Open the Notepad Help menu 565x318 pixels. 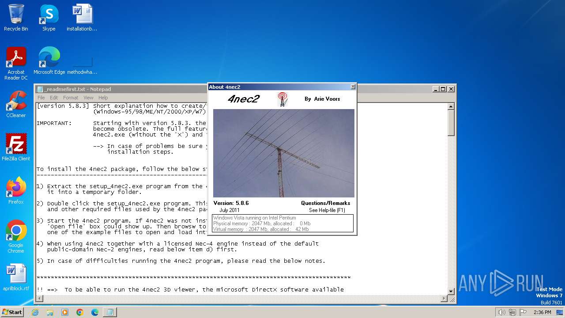coord(103,98)
